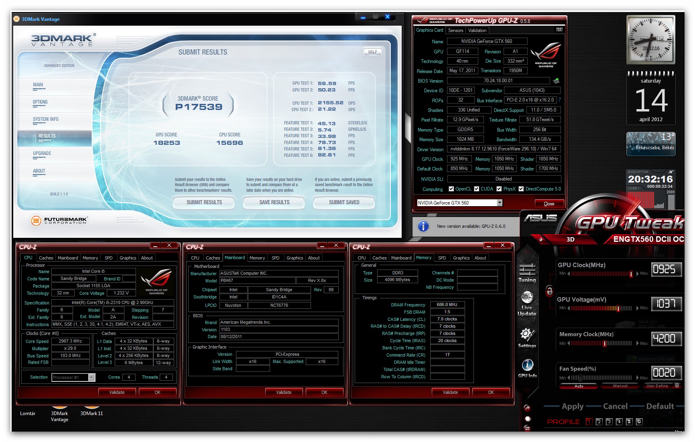Click the info icon in GPU-Z update notice
This screenshot has height=442, width=695.
(423, 226)
